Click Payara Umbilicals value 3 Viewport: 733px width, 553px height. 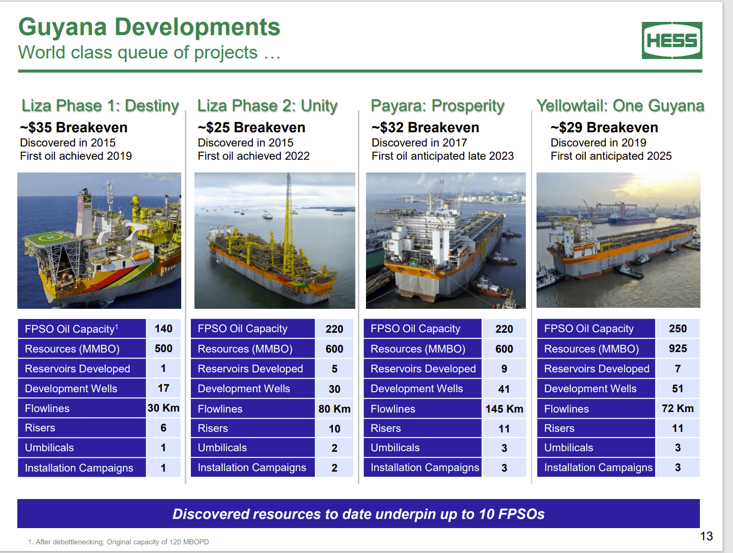point(504,448)
